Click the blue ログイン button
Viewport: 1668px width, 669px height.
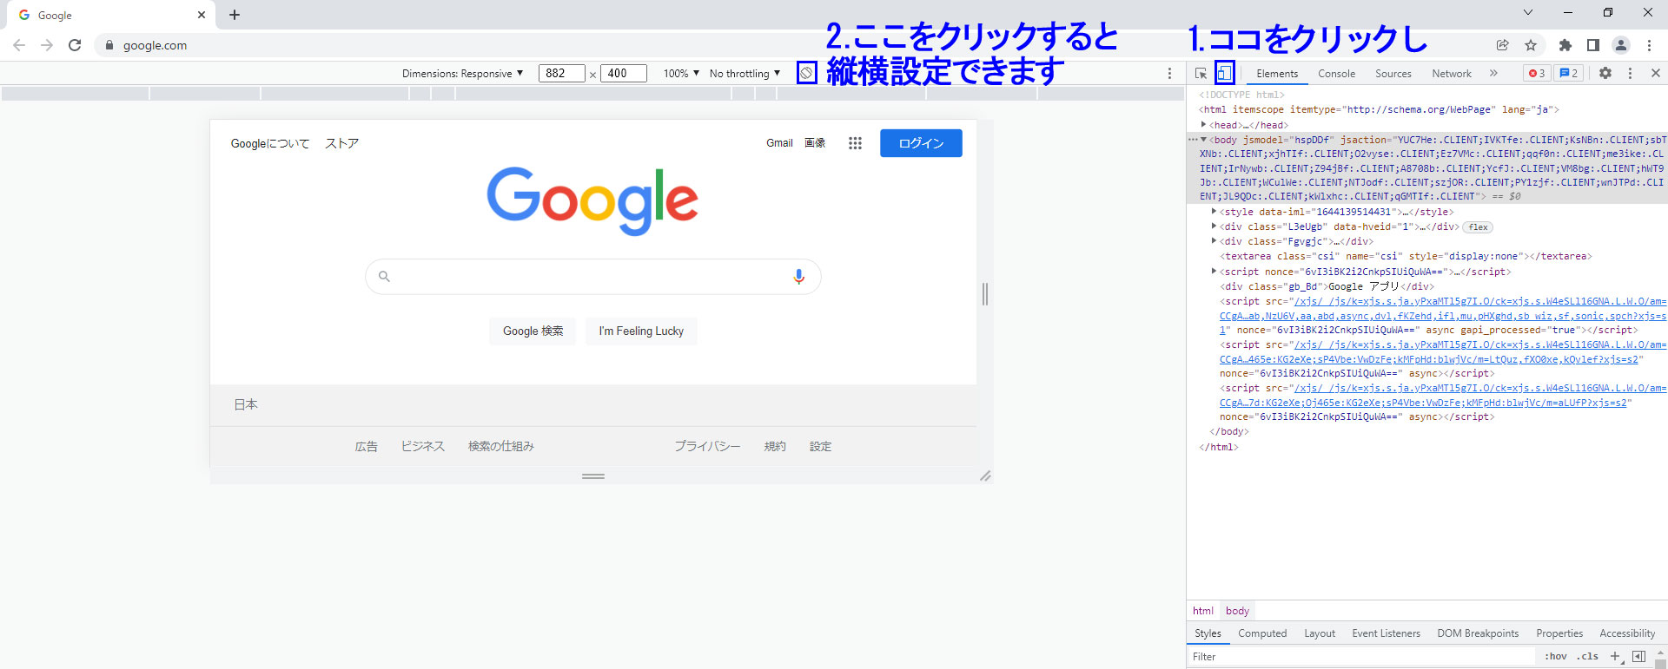pos(921,143)
